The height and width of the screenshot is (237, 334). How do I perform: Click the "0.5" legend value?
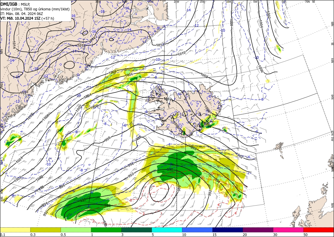pyautogui.click(x=63, y=235)
